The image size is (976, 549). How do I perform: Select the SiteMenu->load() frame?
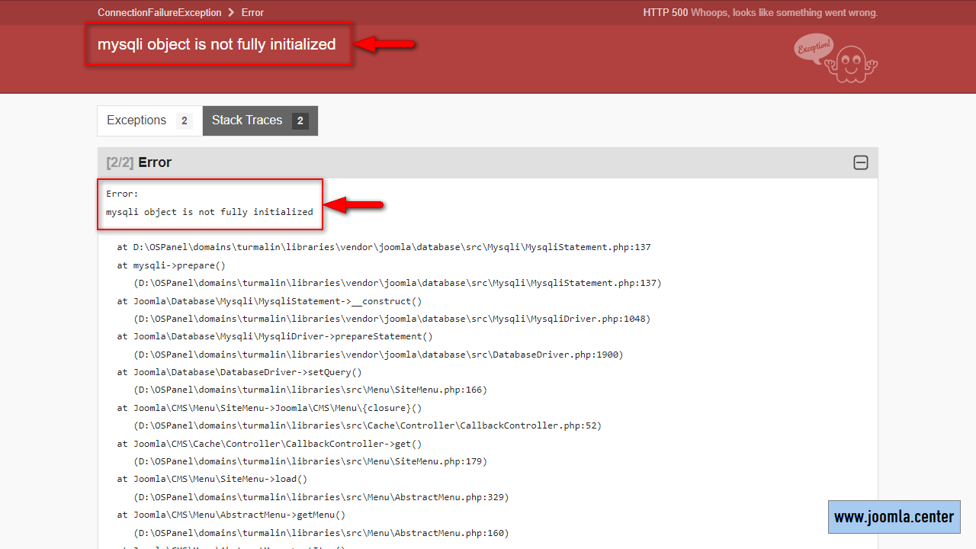[x=212, y=479]
